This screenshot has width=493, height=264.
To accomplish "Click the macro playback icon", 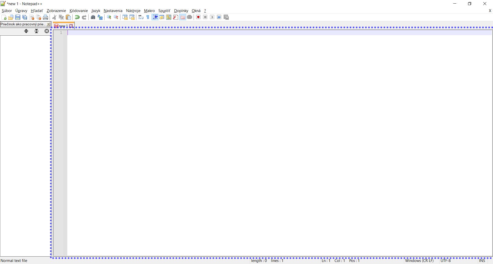I will click(x=212, y=17).
